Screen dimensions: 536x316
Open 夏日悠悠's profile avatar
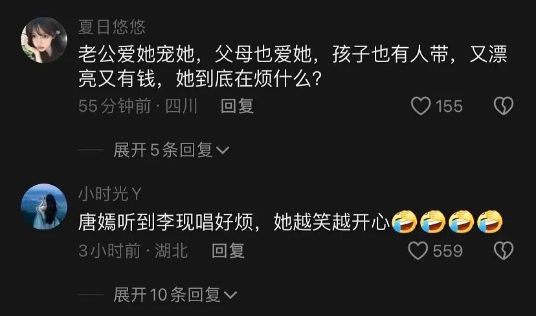point(44,40)
